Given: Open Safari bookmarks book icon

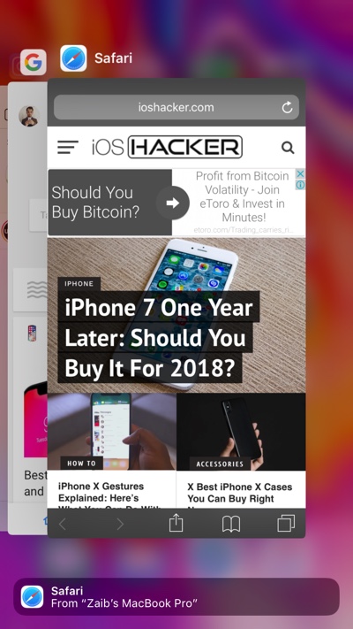Looking at the screenshot, I should (231, 524).
